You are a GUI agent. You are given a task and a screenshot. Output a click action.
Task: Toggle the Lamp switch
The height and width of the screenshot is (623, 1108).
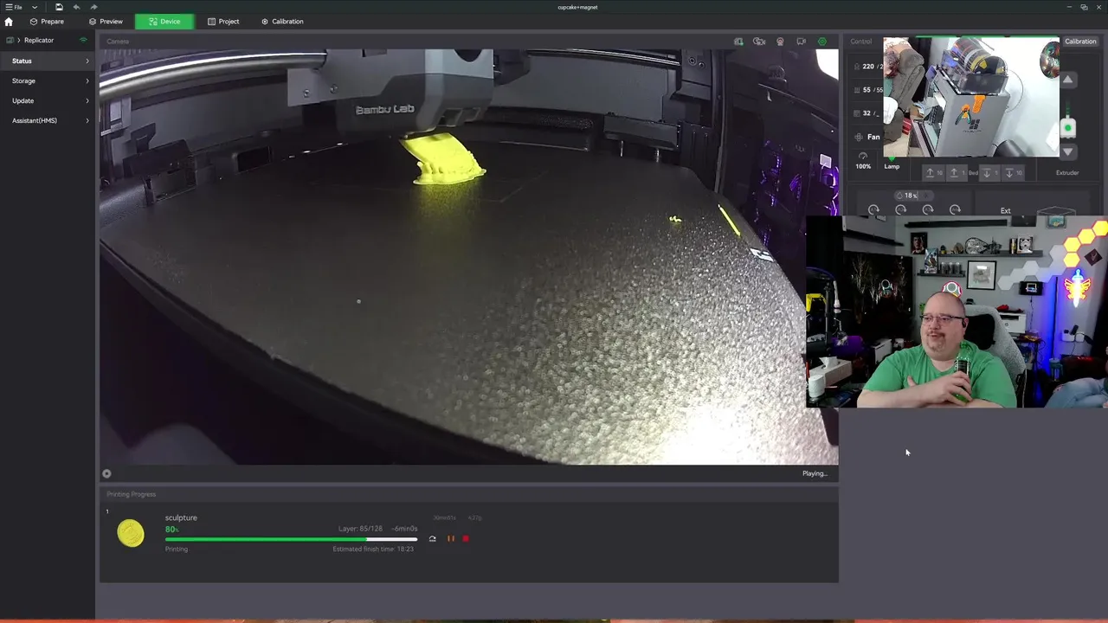892,162
